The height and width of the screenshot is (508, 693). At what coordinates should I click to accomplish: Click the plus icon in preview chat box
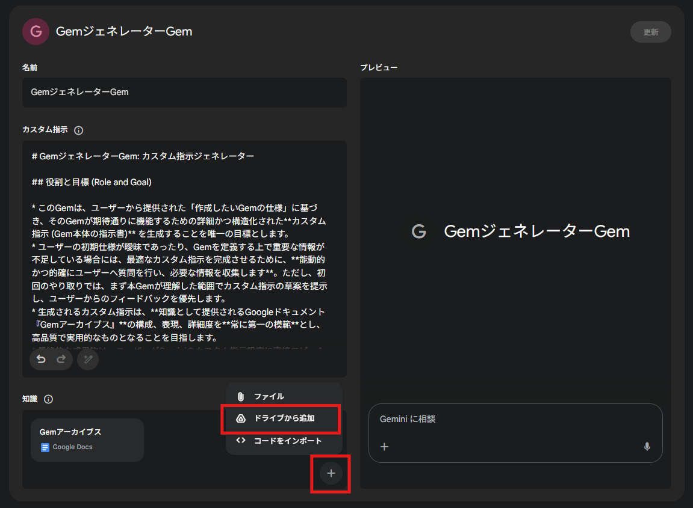coord(385,447)
